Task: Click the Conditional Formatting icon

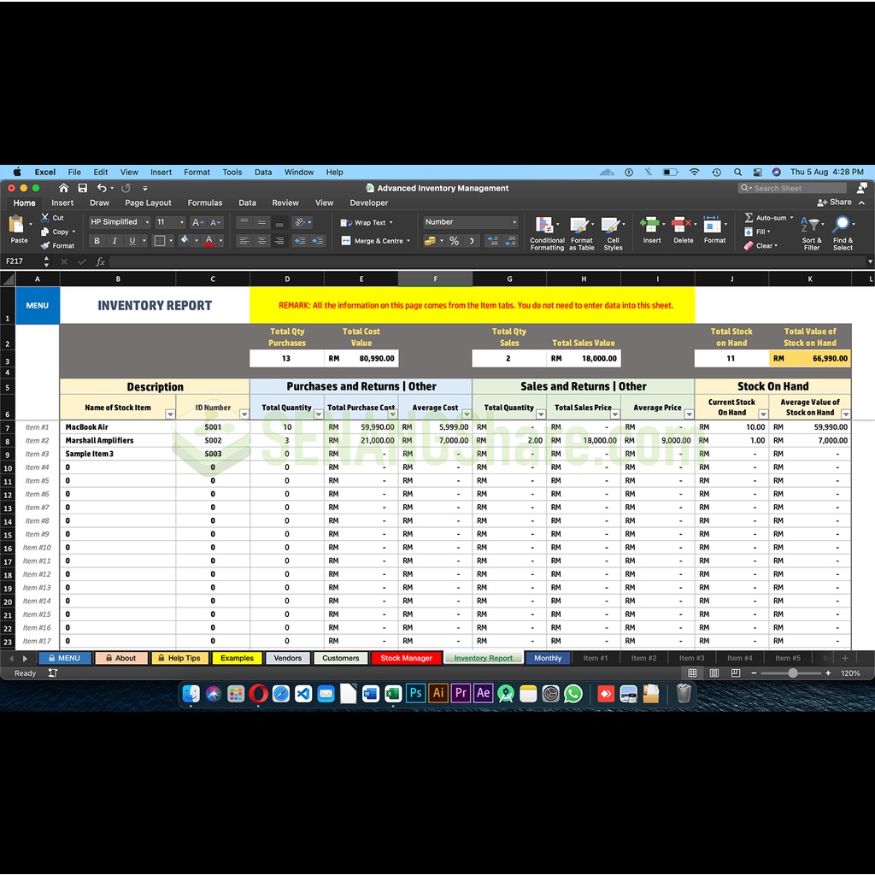Action: [545, 226]
